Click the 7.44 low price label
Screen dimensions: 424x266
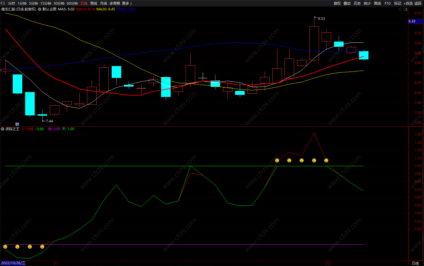(49, 121)
